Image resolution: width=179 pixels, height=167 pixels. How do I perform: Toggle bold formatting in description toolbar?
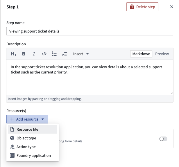(x=24, y=54)
